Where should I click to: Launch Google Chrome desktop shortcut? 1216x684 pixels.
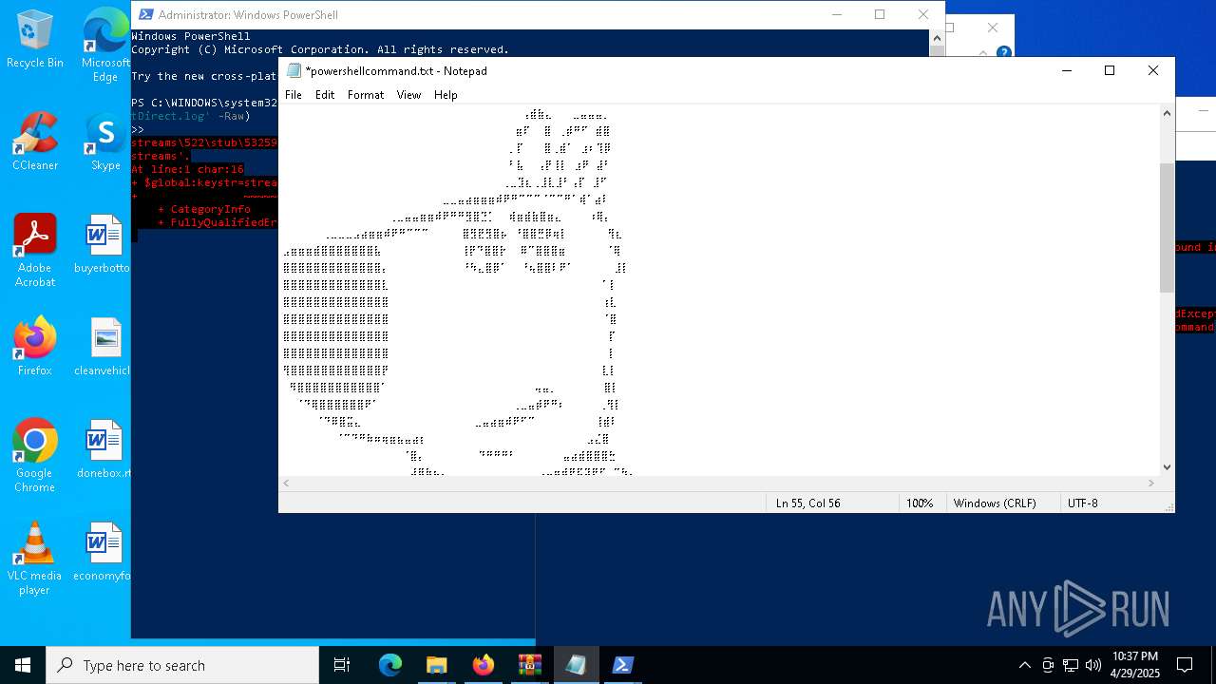pos(35,456)
